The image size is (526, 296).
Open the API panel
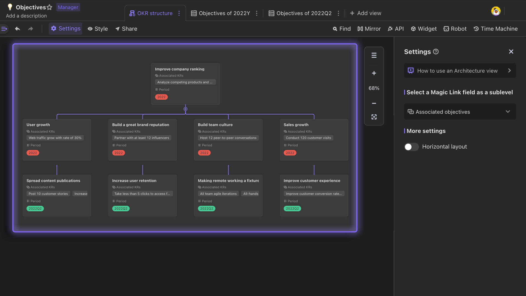click(396, 29)
